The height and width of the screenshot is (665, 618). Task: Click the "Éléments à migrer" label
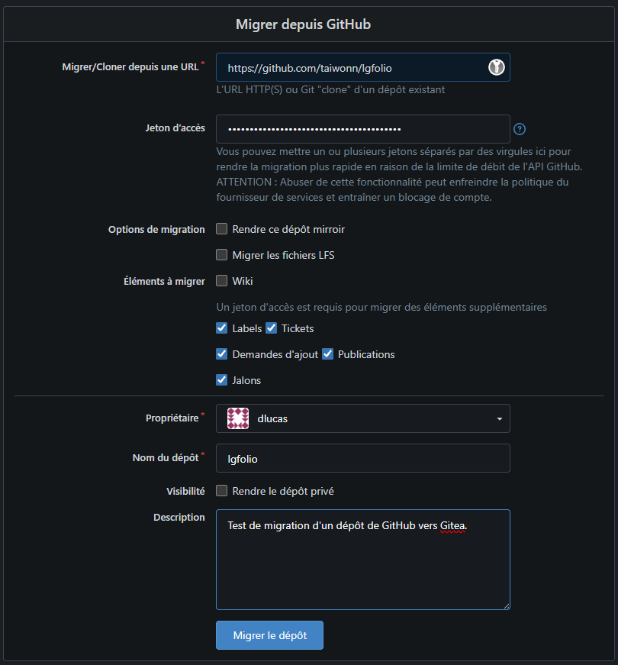[x=165, y=281]
